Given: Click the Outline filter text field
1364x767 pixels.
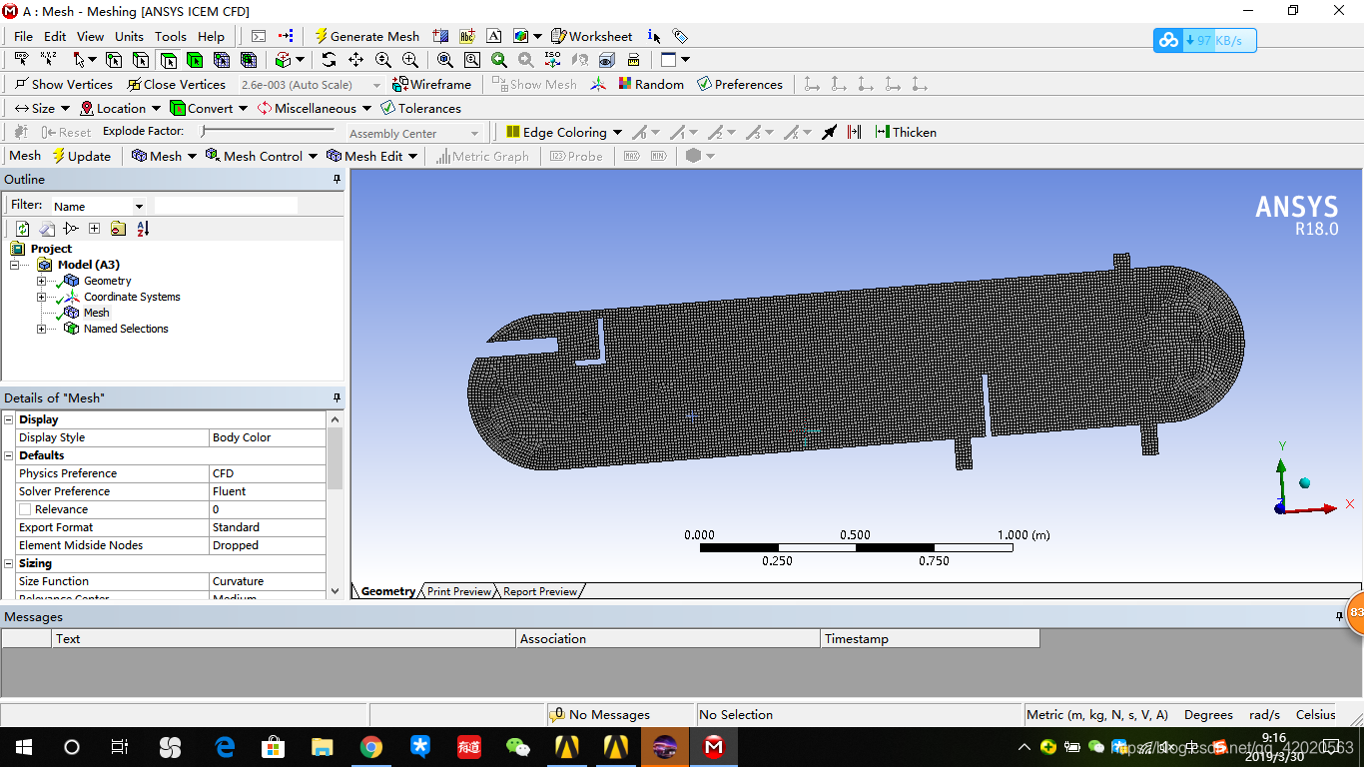Looking at the screenshot, I should click(x=226, y=205).
